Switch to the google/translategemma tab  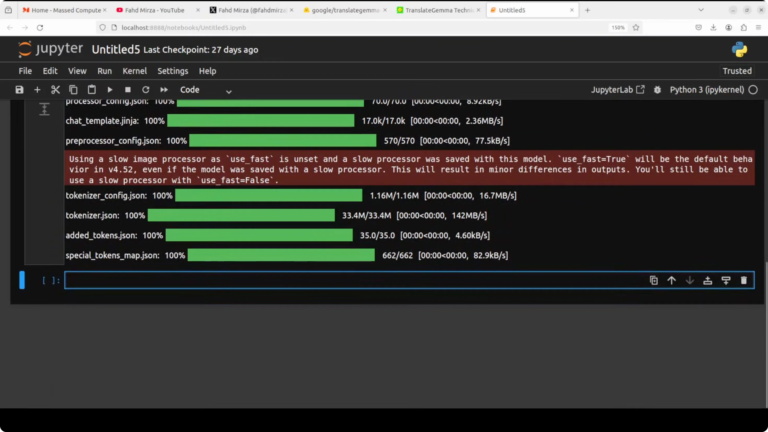tap(345, 10)
